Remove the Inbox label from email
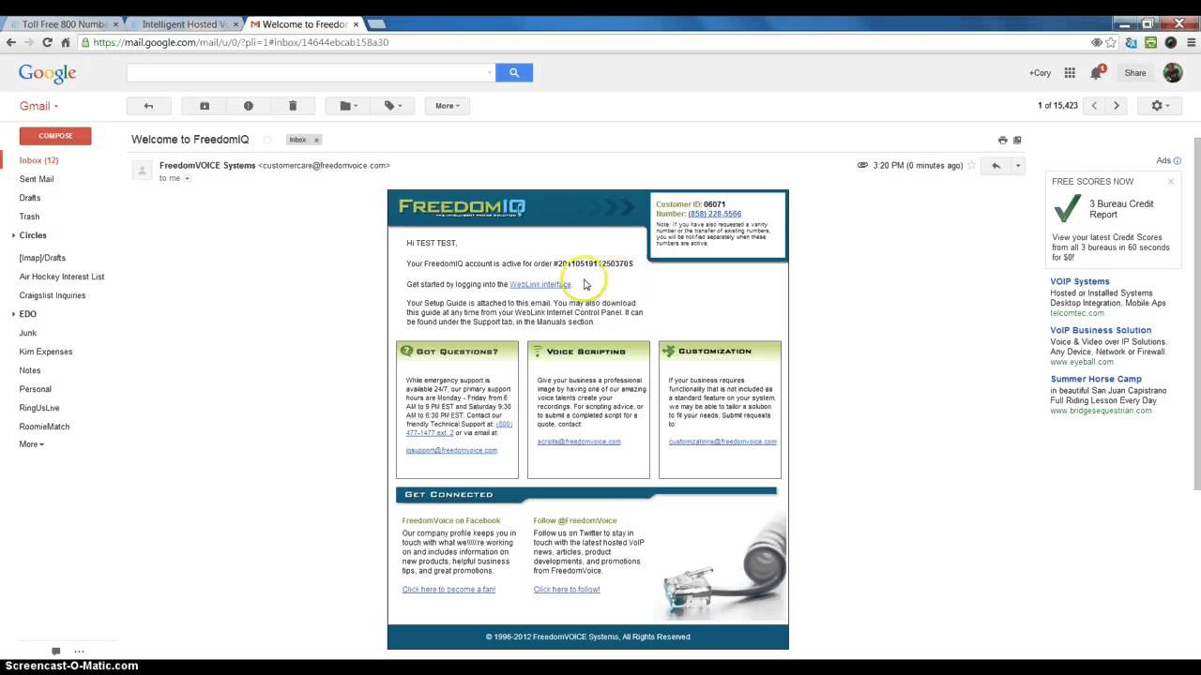 tap(316, 140)
